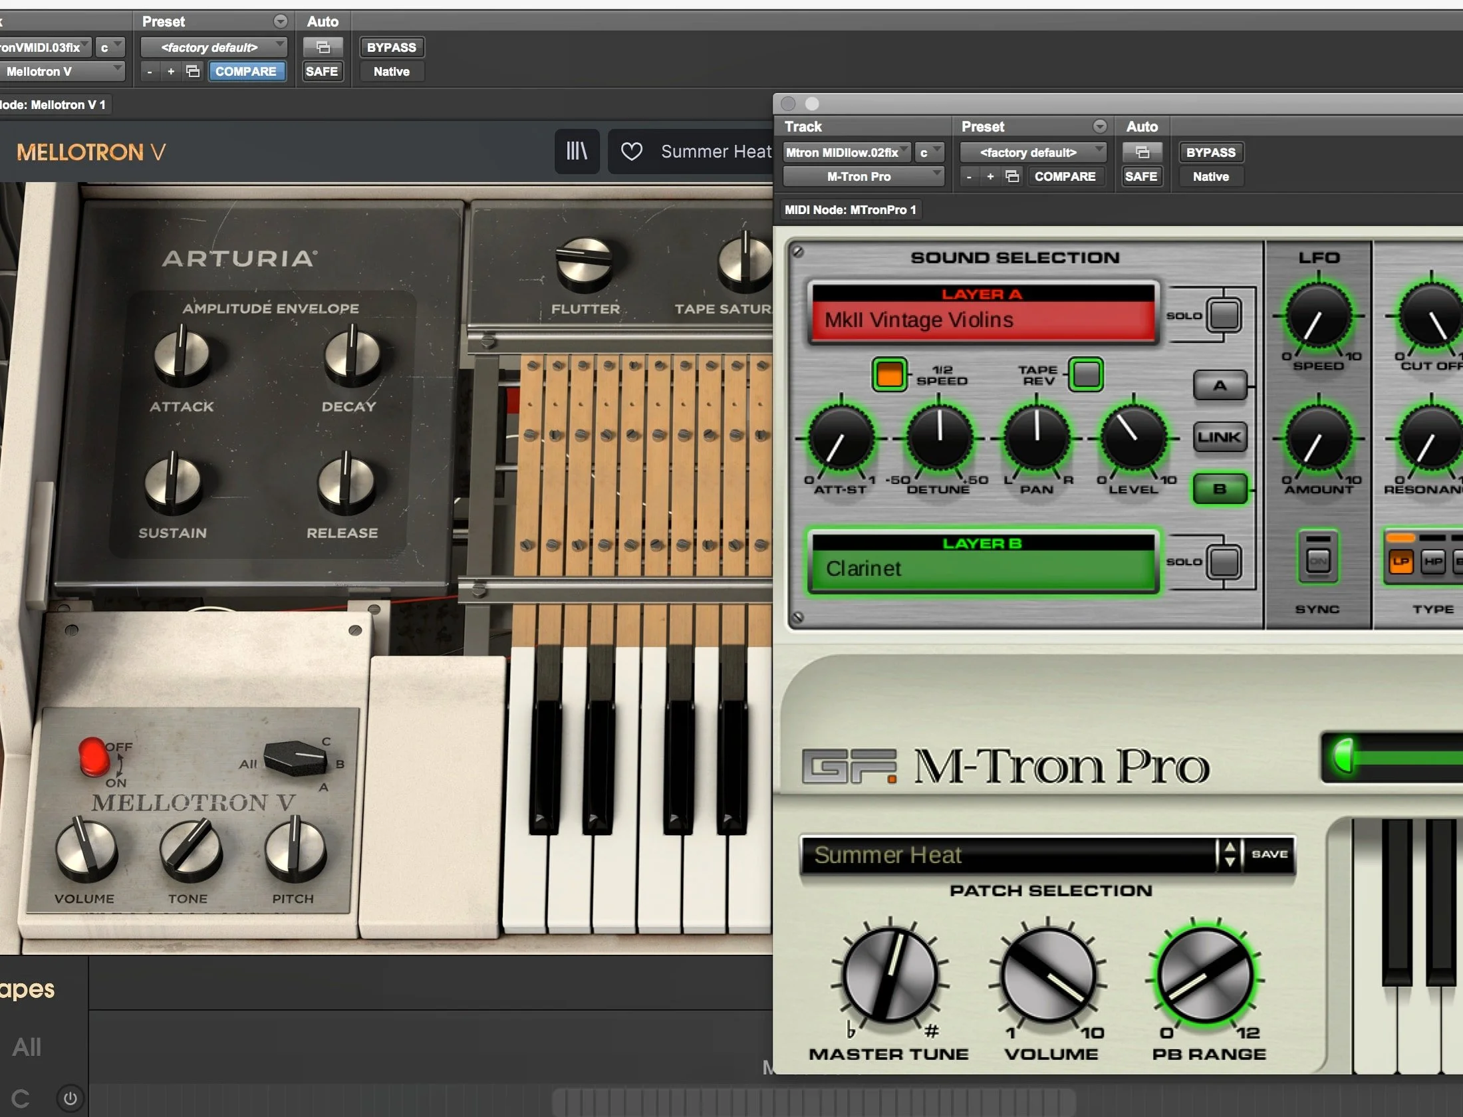Select the LP filter type

pos(1400,561)
